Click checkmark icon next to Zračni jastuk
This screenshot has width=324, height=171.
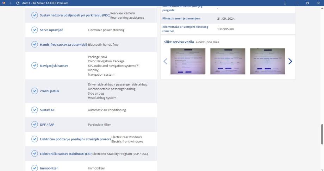(35, 91)
